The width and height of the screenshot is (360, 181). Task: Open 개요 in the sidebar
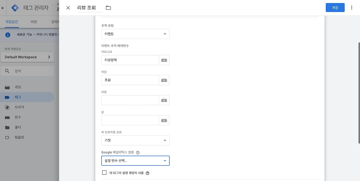27,87
